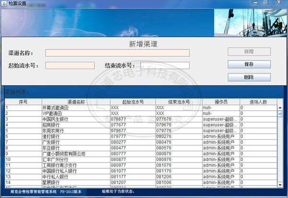Select row 中行私人银行
Image resolution: width=288 pixels, height=198 pixels.
141,177
